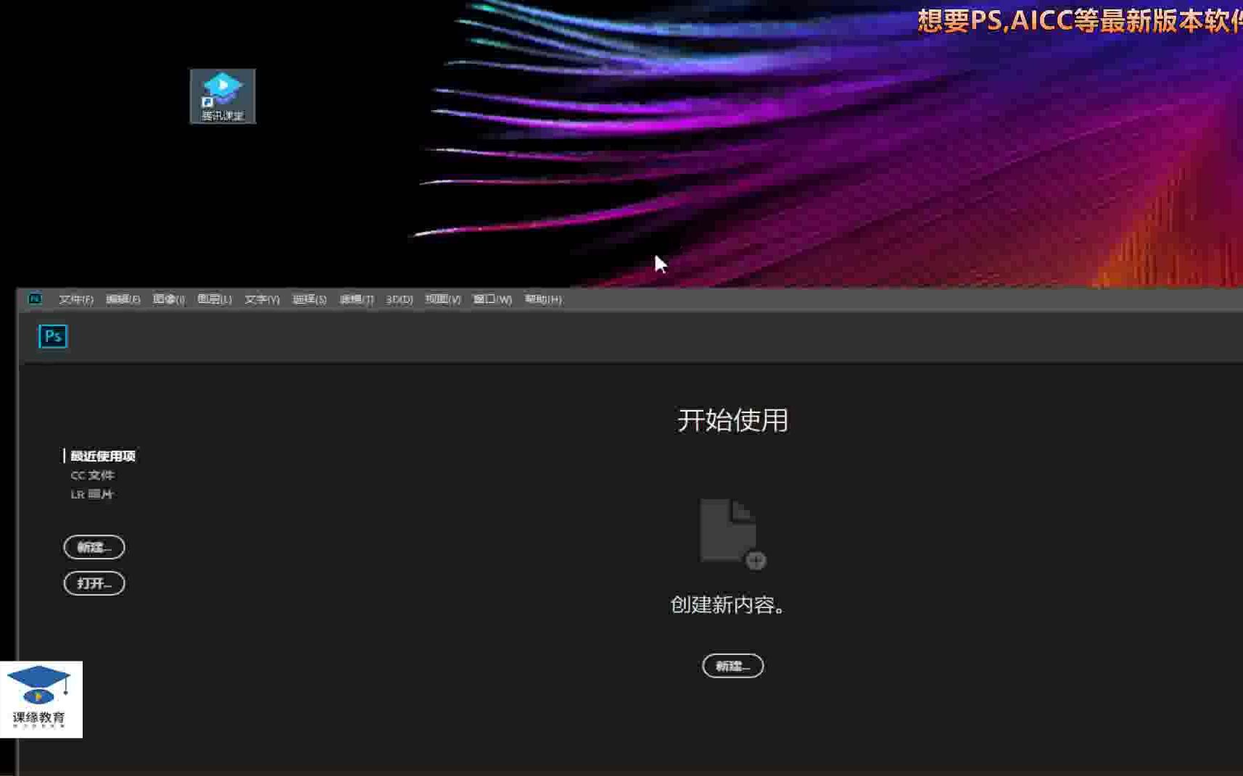Open the 图像(I) menu
The width and height of the screenshot is (1243, 776).
tap(168, 299)
